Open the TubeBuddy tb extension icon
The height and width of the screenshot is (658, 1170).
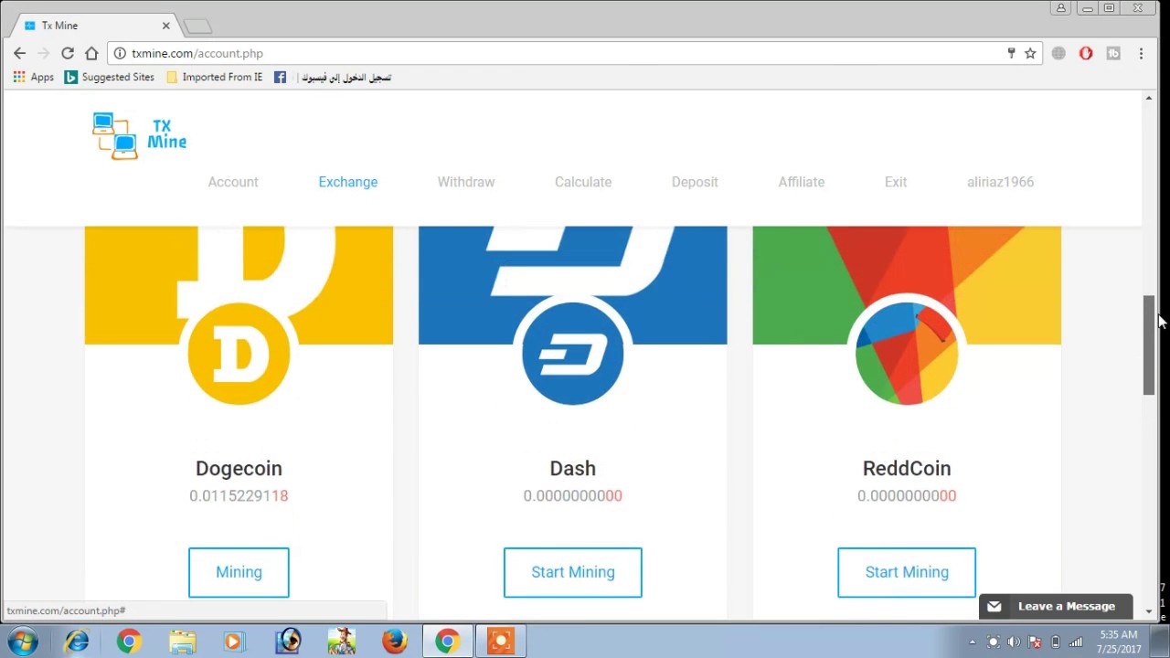[1113, 53]
